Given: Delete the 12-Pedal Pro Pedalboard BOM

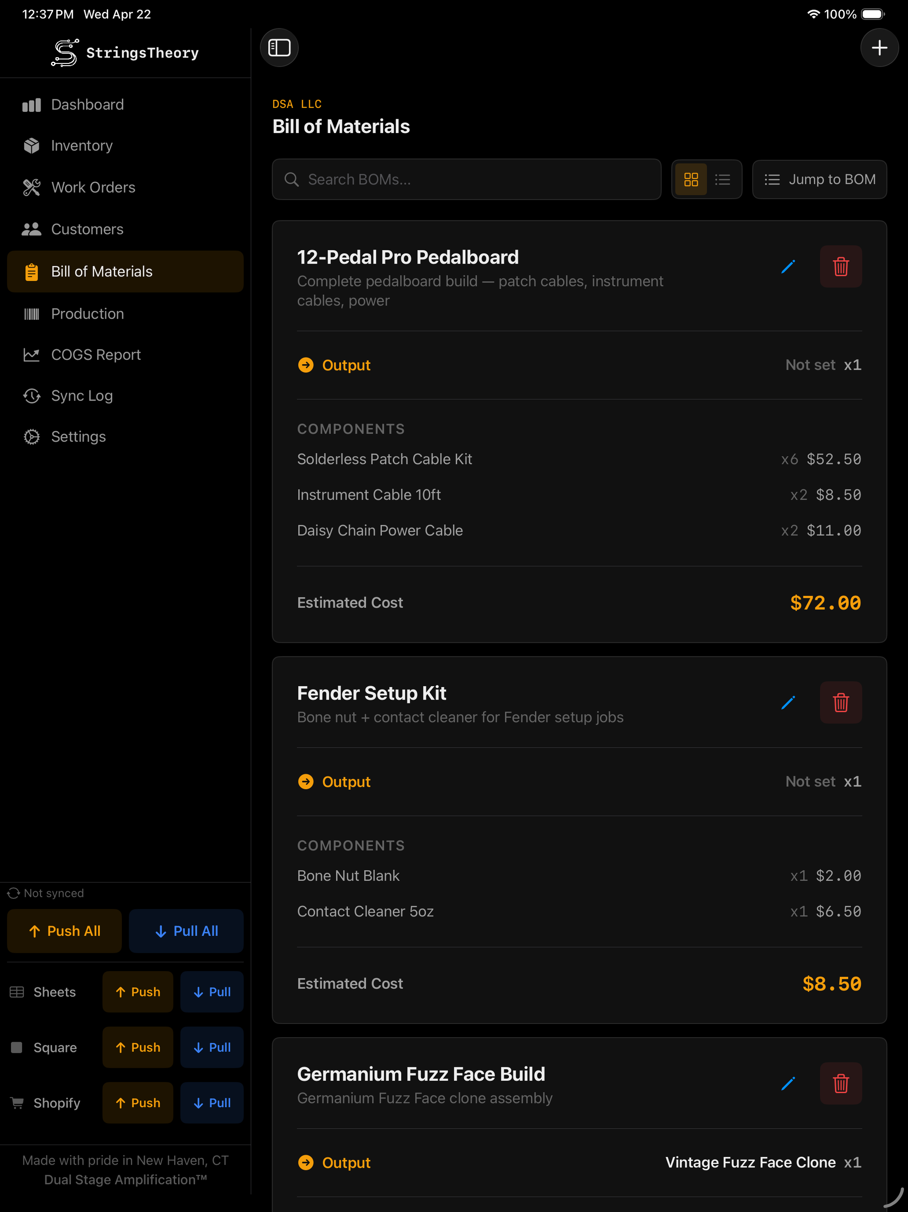Looking at the screenshot, I should click(x=840, y=267).
